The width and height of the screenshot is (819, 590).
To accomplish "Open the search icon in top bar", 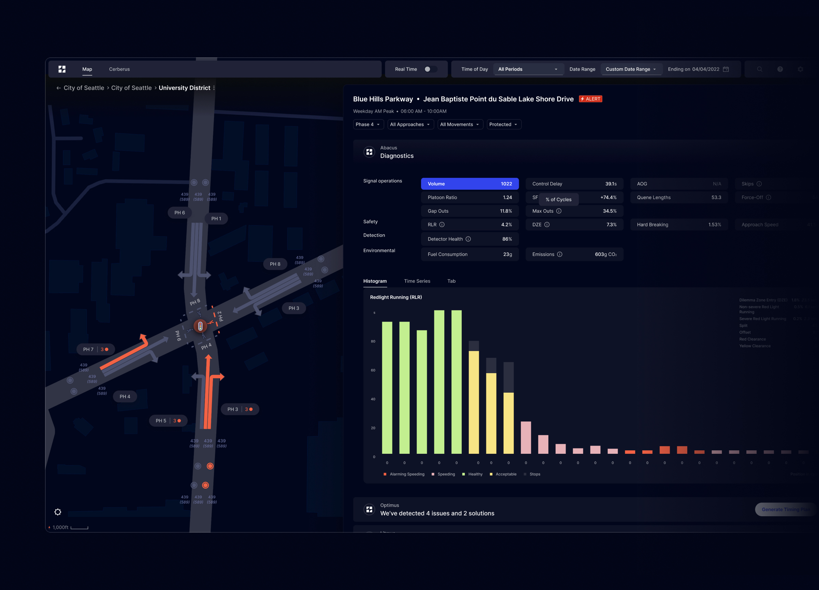I will pyautogui.click(x=759, y=69).
